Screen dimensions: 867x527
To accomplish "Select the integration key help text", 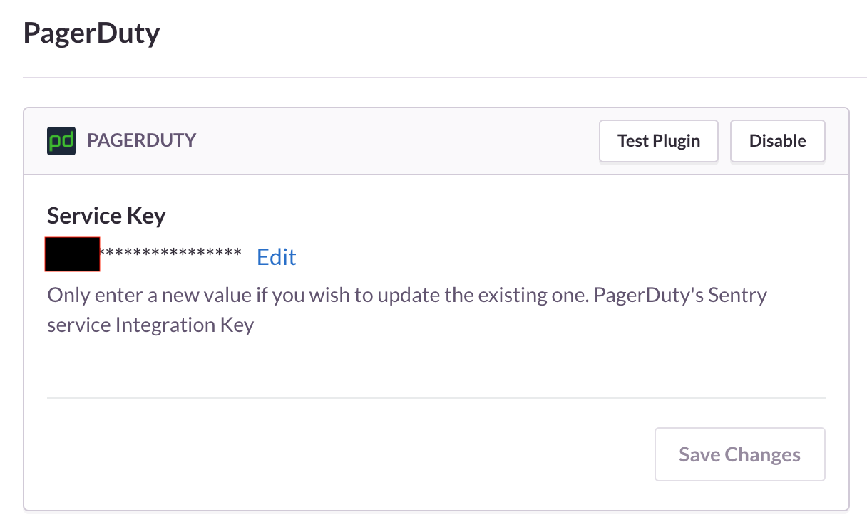I will [406, 309].
